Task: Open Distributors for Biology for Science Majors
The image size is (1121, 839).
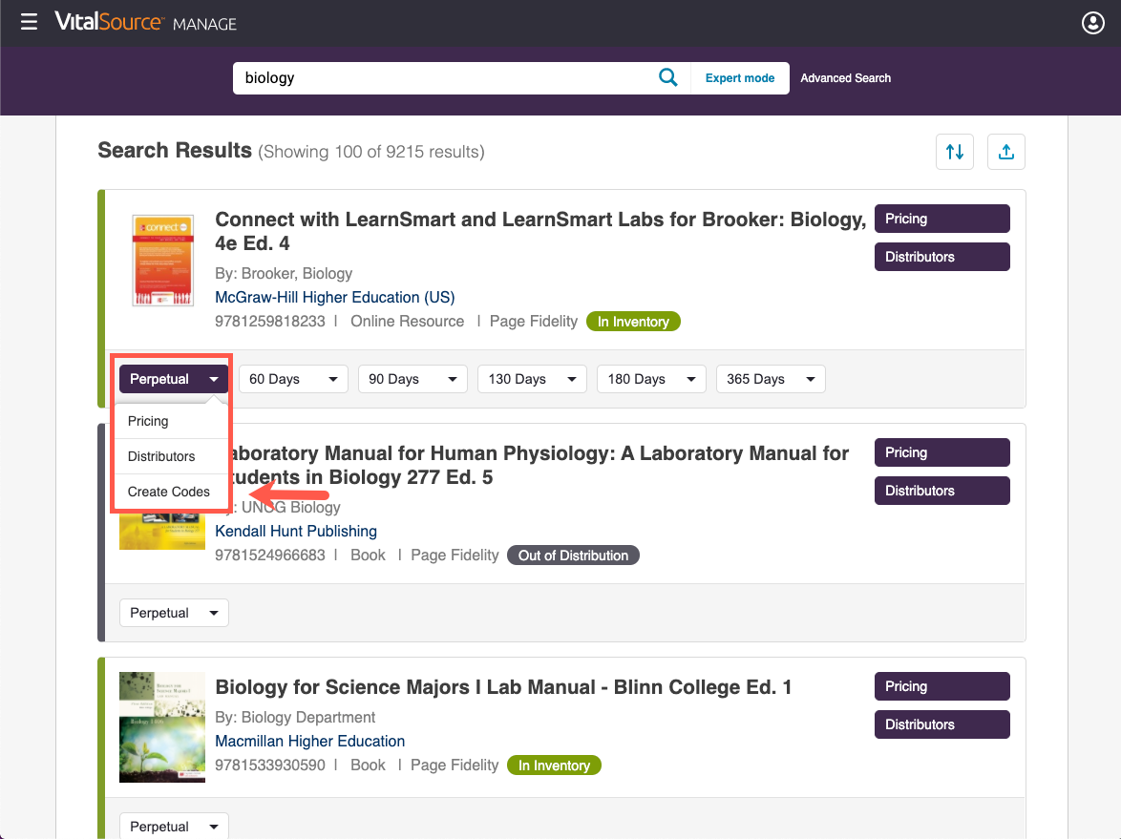Action: point(941,724)
